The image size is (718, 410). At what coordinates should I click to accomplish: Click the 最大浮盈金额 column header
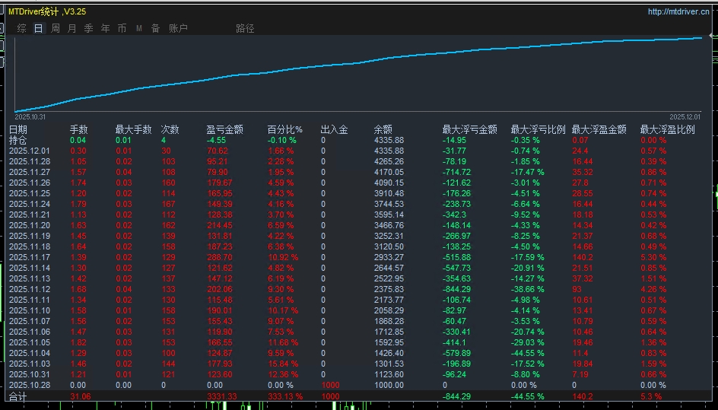[599, 129]
